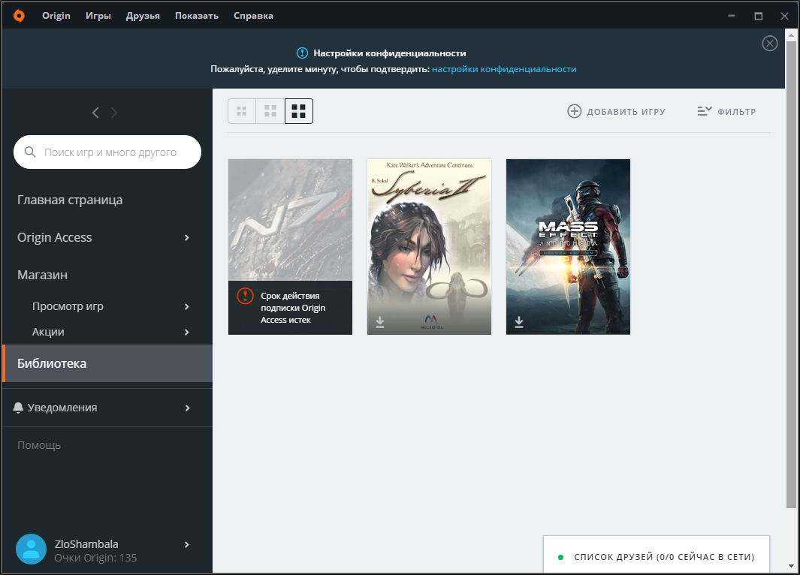Click the green online status dot

pos(560,557)
